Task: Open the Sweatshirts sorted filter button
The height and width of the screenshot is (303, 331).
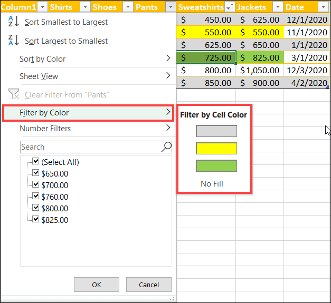Action: click(230, 7)
